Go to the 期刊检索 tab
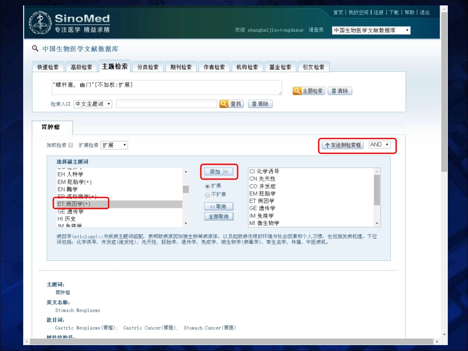This screenshot has width=468, height=351. click(x=181, y=67)
